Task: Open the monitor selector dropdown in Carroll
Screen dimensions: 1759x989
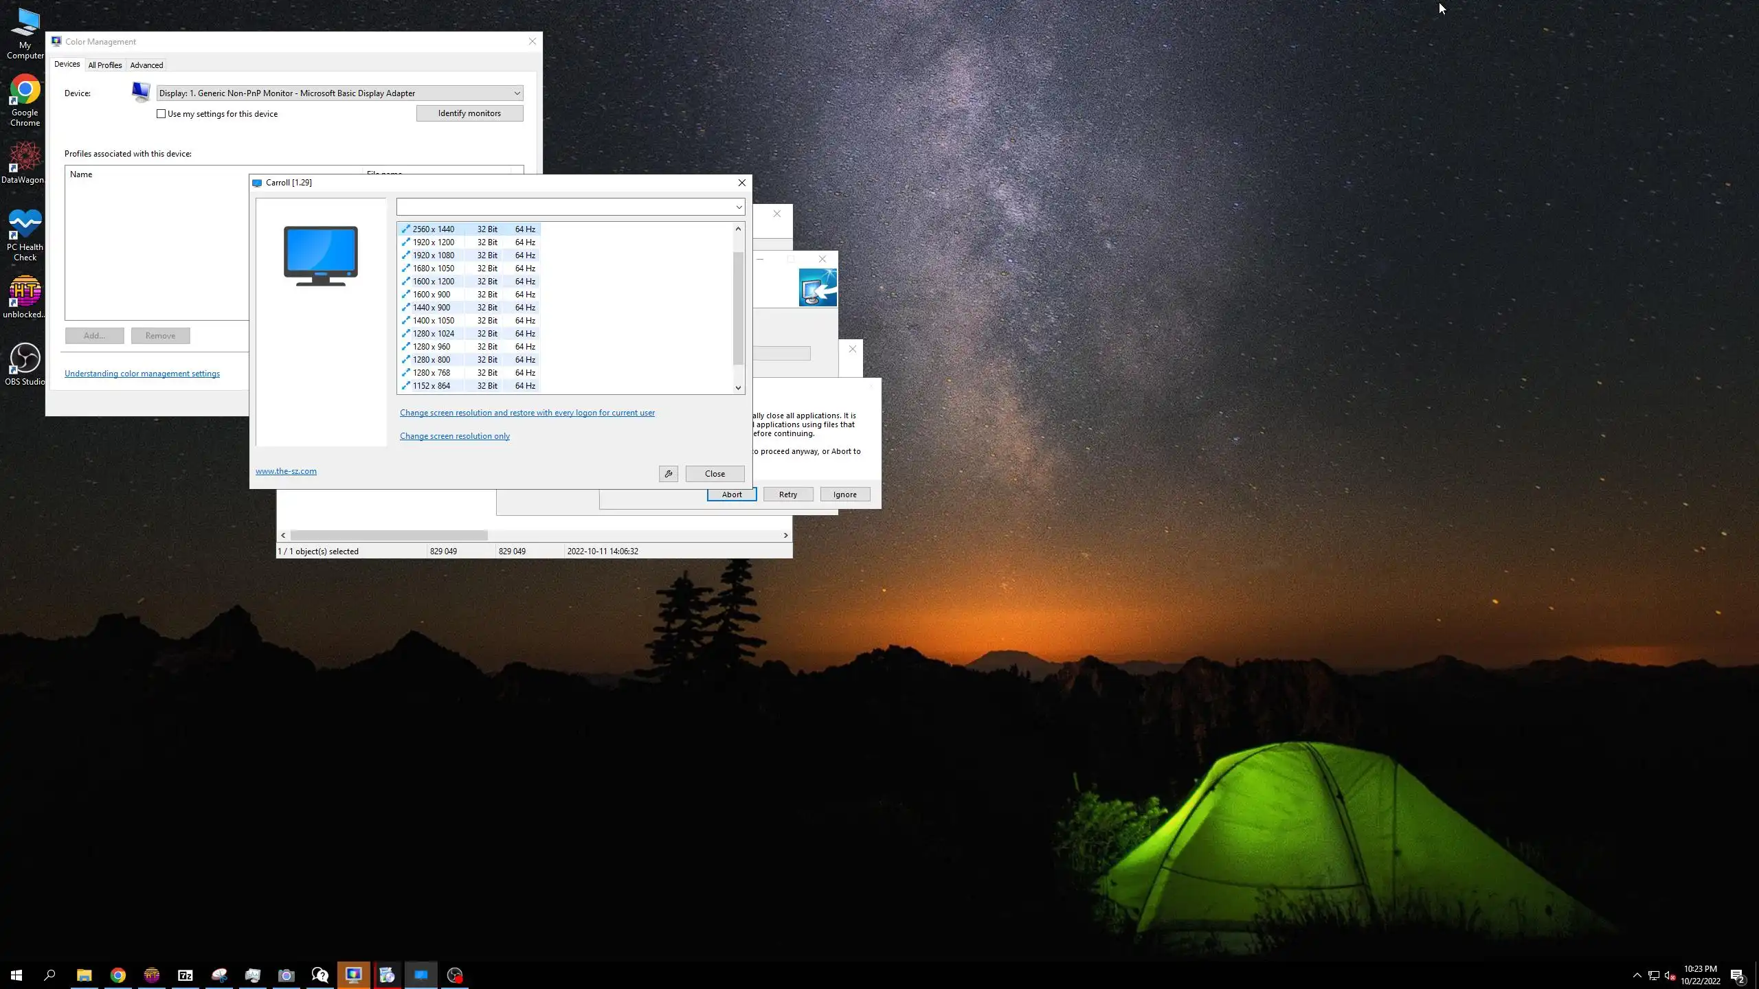Action: click(x=739, y=207)
